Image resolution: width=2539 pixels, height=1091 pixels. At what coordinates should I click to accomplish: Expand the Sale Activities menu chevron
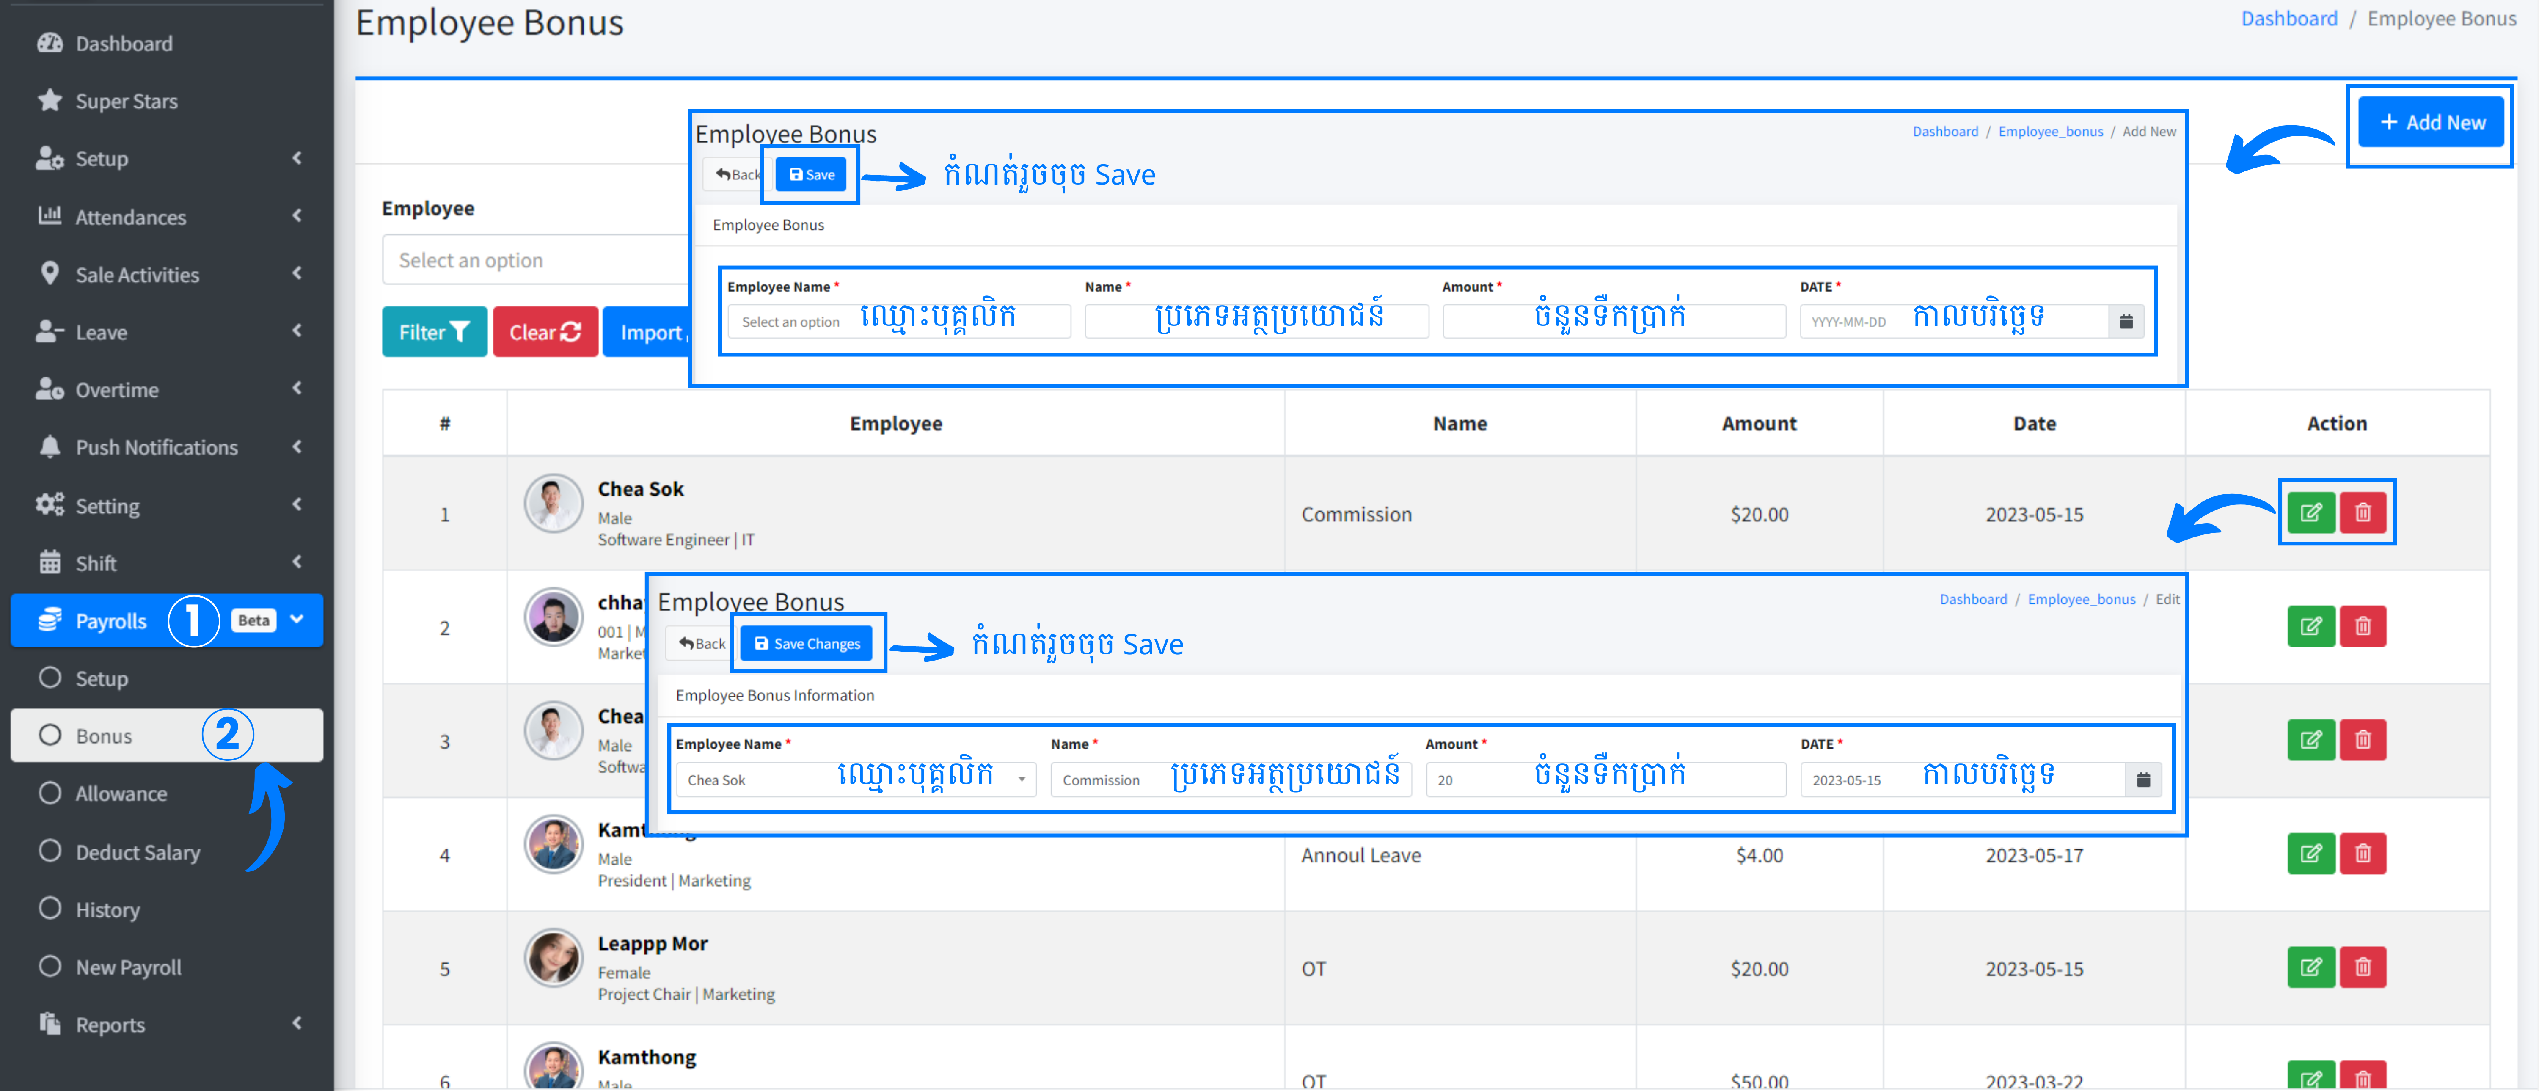297,273
